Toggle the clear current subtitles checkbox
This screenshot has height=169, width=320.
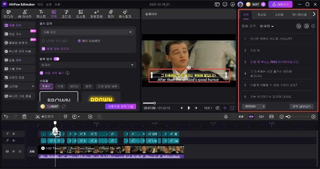[44, 49]
